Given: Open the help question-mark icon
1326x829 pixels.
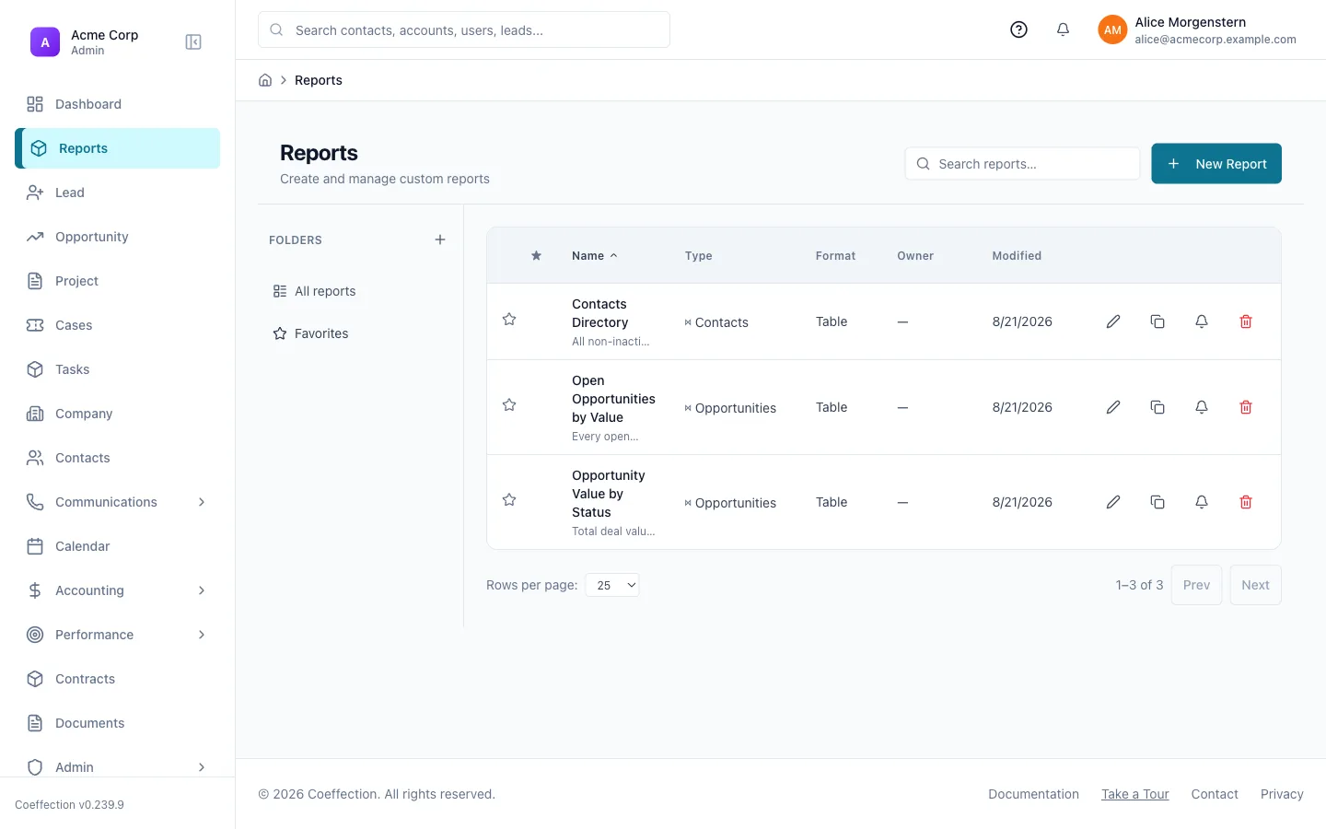Looking at the screenshot, I should [1018, 29].
